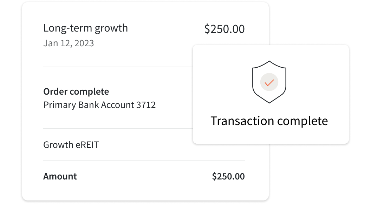
Task: Click the word Primary in account line
Action: tap(59, 105)
